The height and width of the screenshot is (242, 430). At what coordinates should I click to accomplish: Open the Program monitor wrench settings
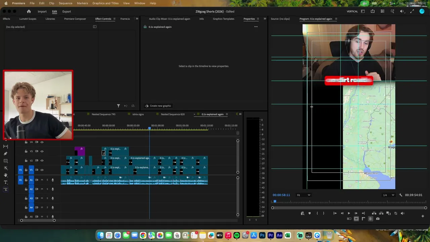coord(400,195)
